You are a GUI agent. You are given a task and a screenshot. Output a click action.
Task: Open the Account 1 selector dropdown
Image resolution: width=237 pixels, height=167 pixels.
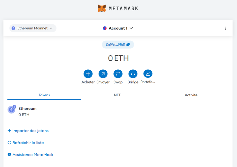[x=118, y=28]
